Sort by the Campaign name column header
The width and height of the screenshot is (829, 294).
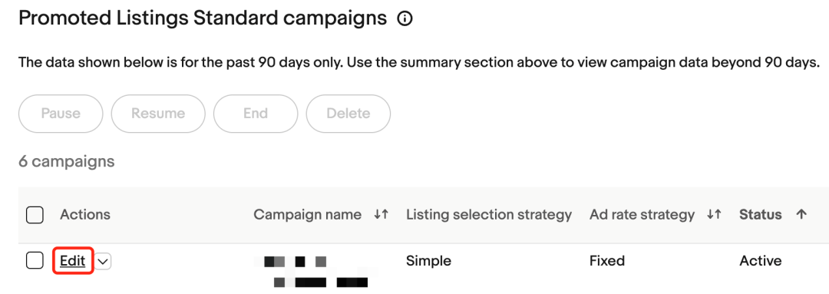click(x=307, y=215)
